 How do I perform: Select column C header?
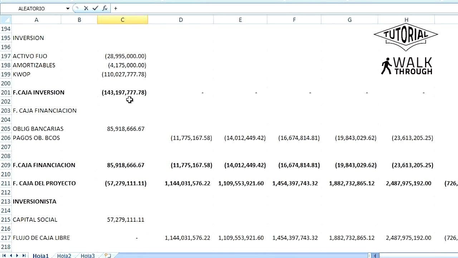tap(122, 20)
